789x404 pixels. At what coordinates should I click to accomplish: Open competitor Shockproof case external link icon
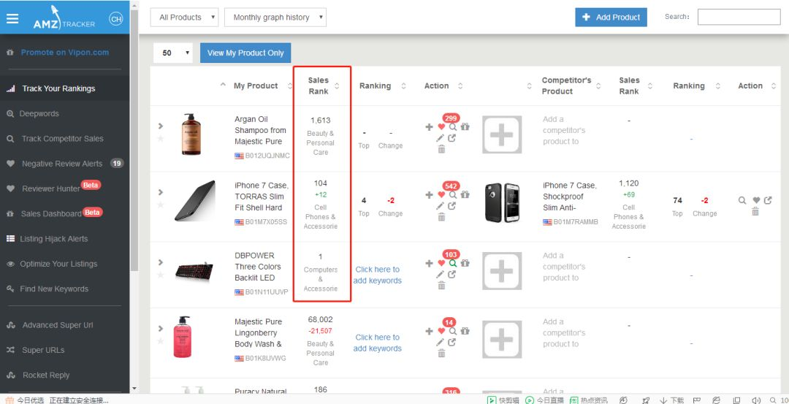[768, 200]
